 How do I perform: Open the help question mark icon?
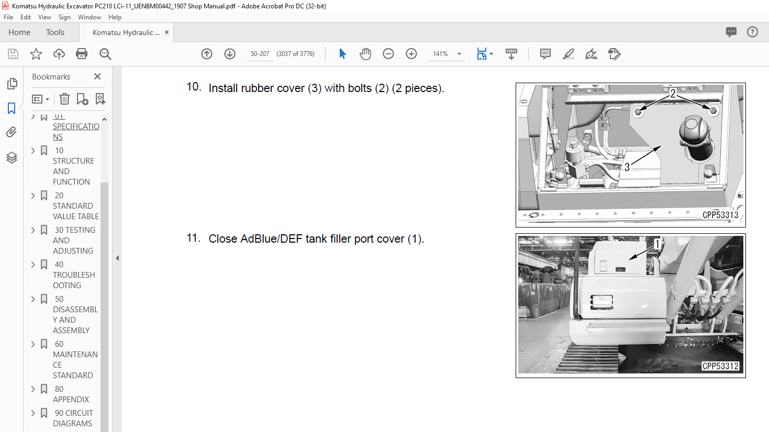click(752, 32)
